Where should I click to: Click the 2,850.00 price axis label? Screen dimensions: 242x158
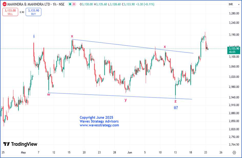[x=234, y=121]
